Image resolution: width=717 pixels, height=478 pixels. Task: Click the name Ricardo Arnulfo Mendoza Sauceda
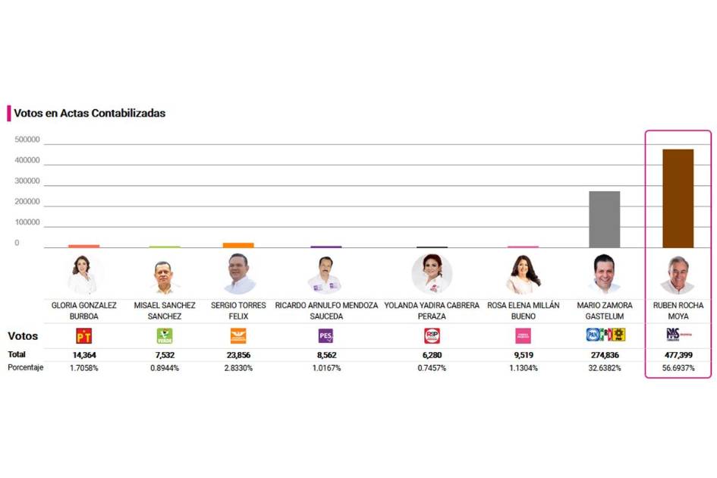[x=325, y=310]
